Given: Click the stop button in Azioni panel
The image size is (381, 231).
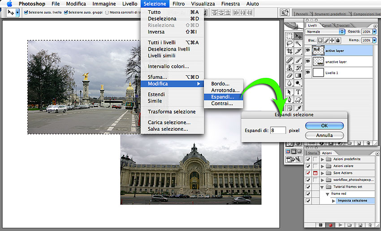Looking at the screenshot, I should click(x=320, y=225).
